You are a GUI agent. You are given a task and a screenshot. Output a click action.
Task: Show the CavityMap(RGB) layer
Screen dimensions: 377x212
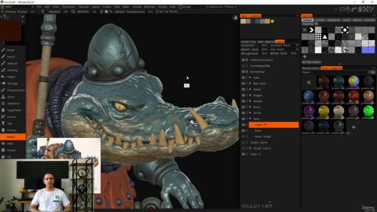(243, 66)
